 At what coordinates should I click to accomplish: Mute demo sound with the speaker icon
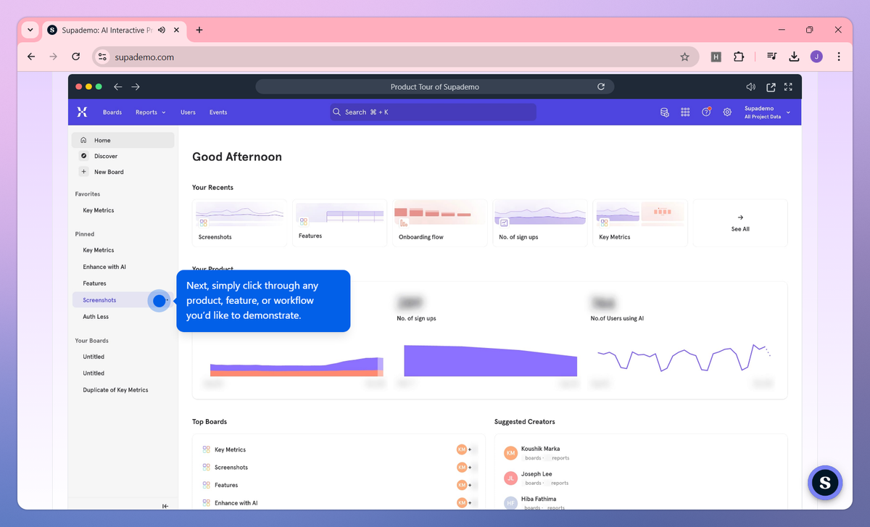pyautogui.click(x=751, y=87)
